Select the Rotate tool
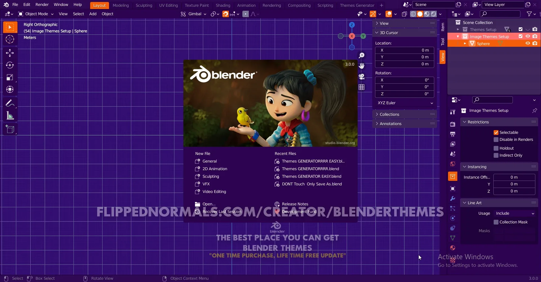541x282 pixels. pos(10,65)
